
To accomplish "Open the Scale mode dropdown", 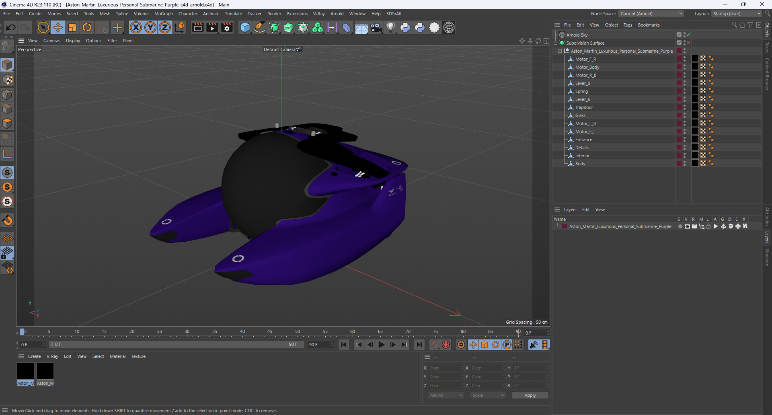I will tap(488, 395).
